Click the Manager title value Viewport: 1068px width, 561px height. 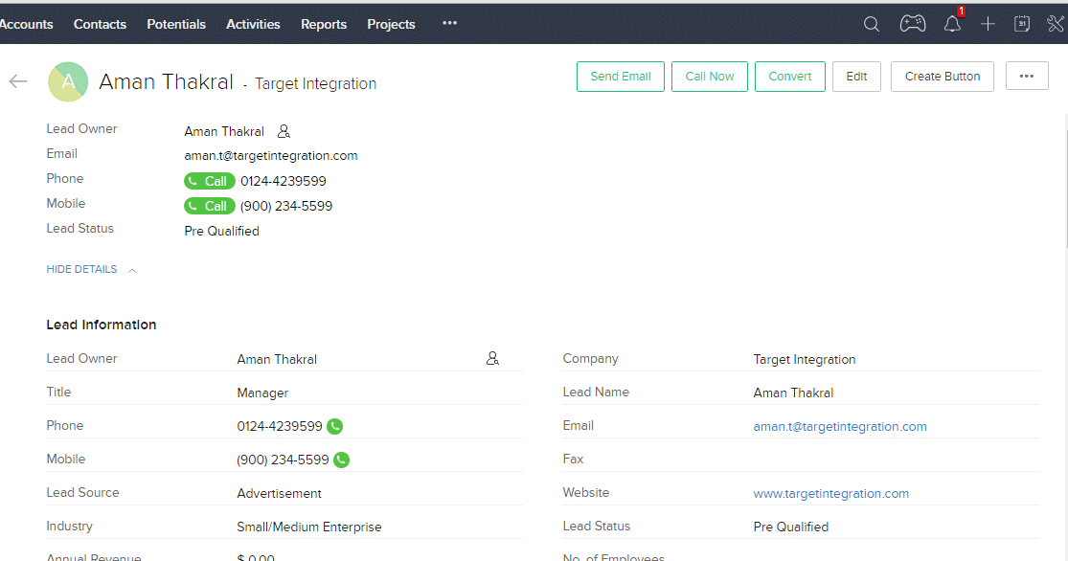pyautogui.click(x=262, y=393)
